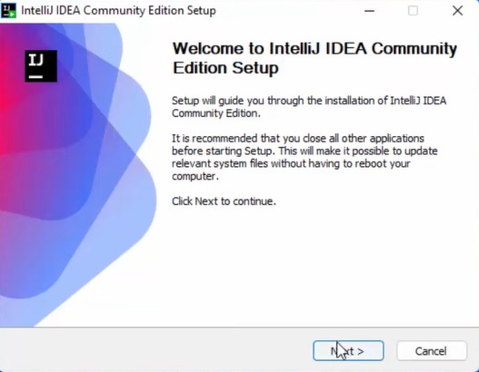Click the 'Welcome to IntelliJ IDEA Community' heading

(x=314, y=58)
